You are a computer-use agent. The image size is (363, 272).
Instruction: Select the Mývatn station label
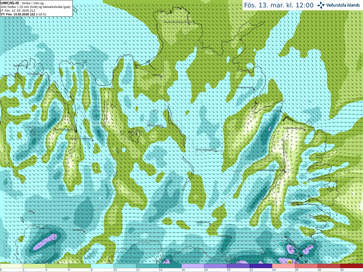coord(132,132)
